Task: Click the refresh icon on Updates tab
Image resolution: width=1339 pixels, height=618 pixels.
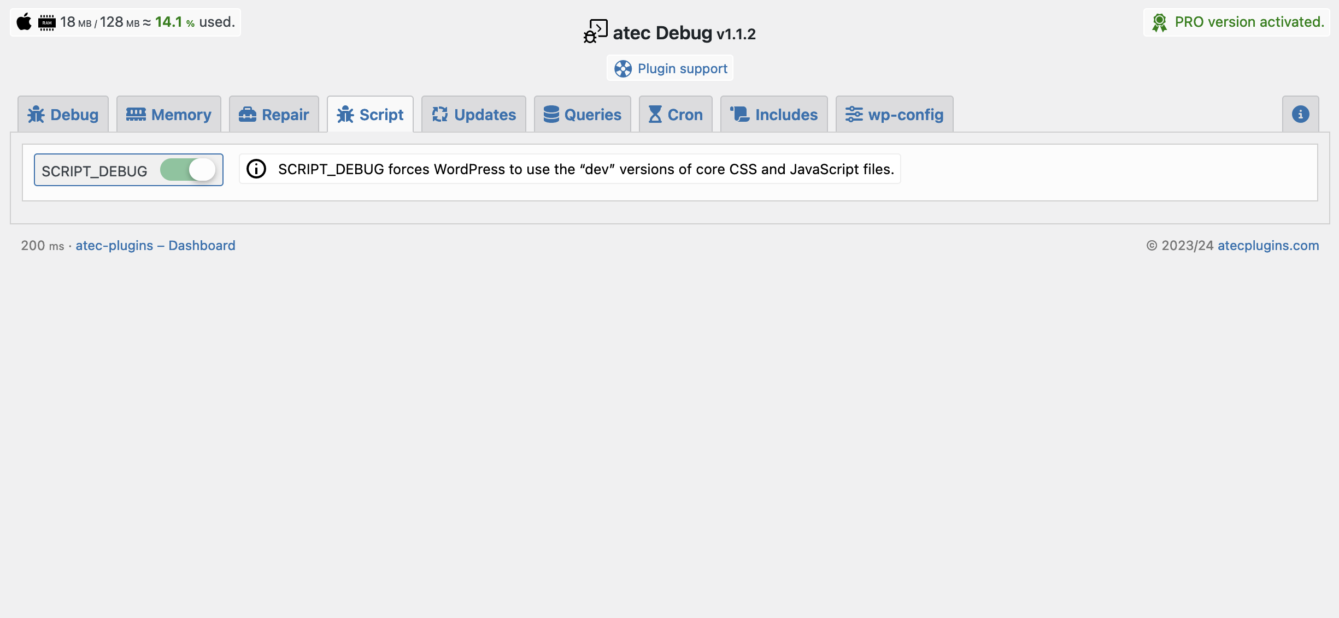Action: tap(440, 115)
